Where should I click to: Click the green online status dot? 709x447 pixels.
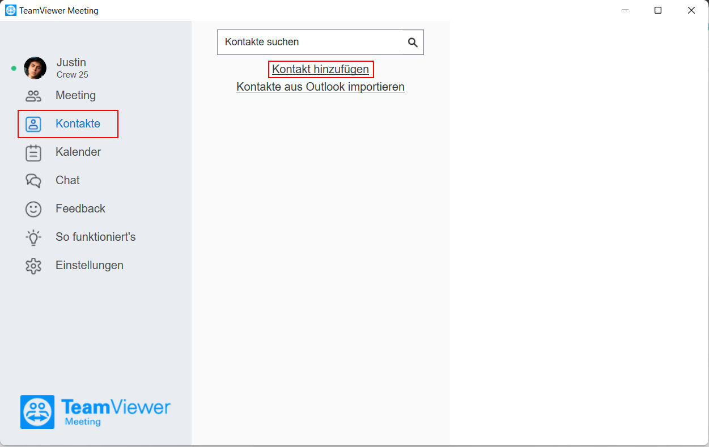[14, 68]
